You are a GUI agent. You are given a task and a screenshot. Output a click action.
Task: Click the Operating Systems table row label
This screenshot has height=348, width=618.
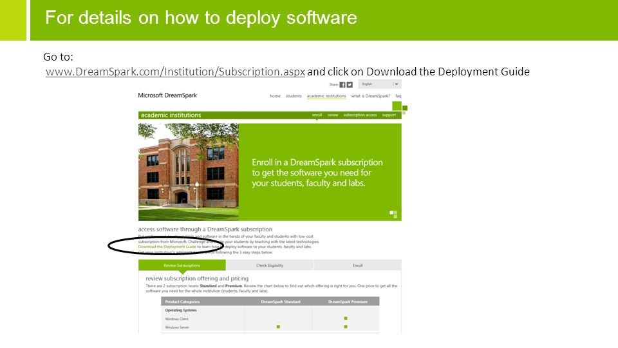181,310
